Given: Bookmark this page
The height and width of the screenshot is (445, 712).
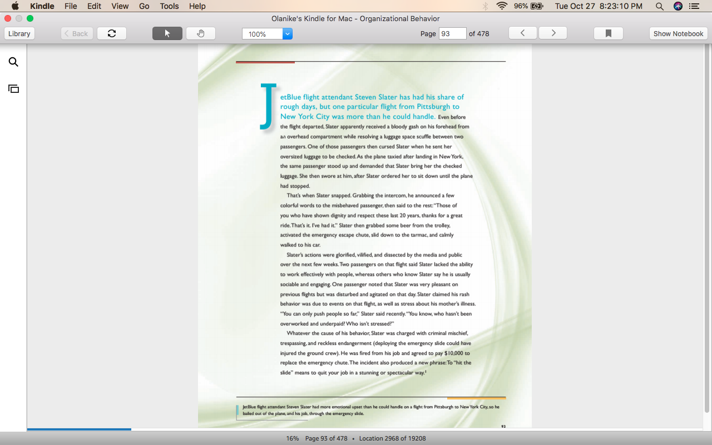Looking at the screenshot, I should point(609,33).
